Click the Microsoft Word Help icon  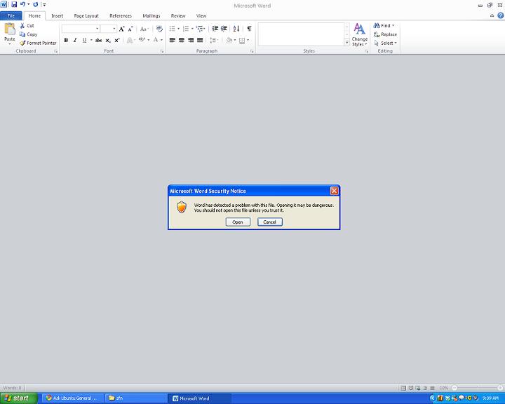pyautogui.click(x=501, y=15)
